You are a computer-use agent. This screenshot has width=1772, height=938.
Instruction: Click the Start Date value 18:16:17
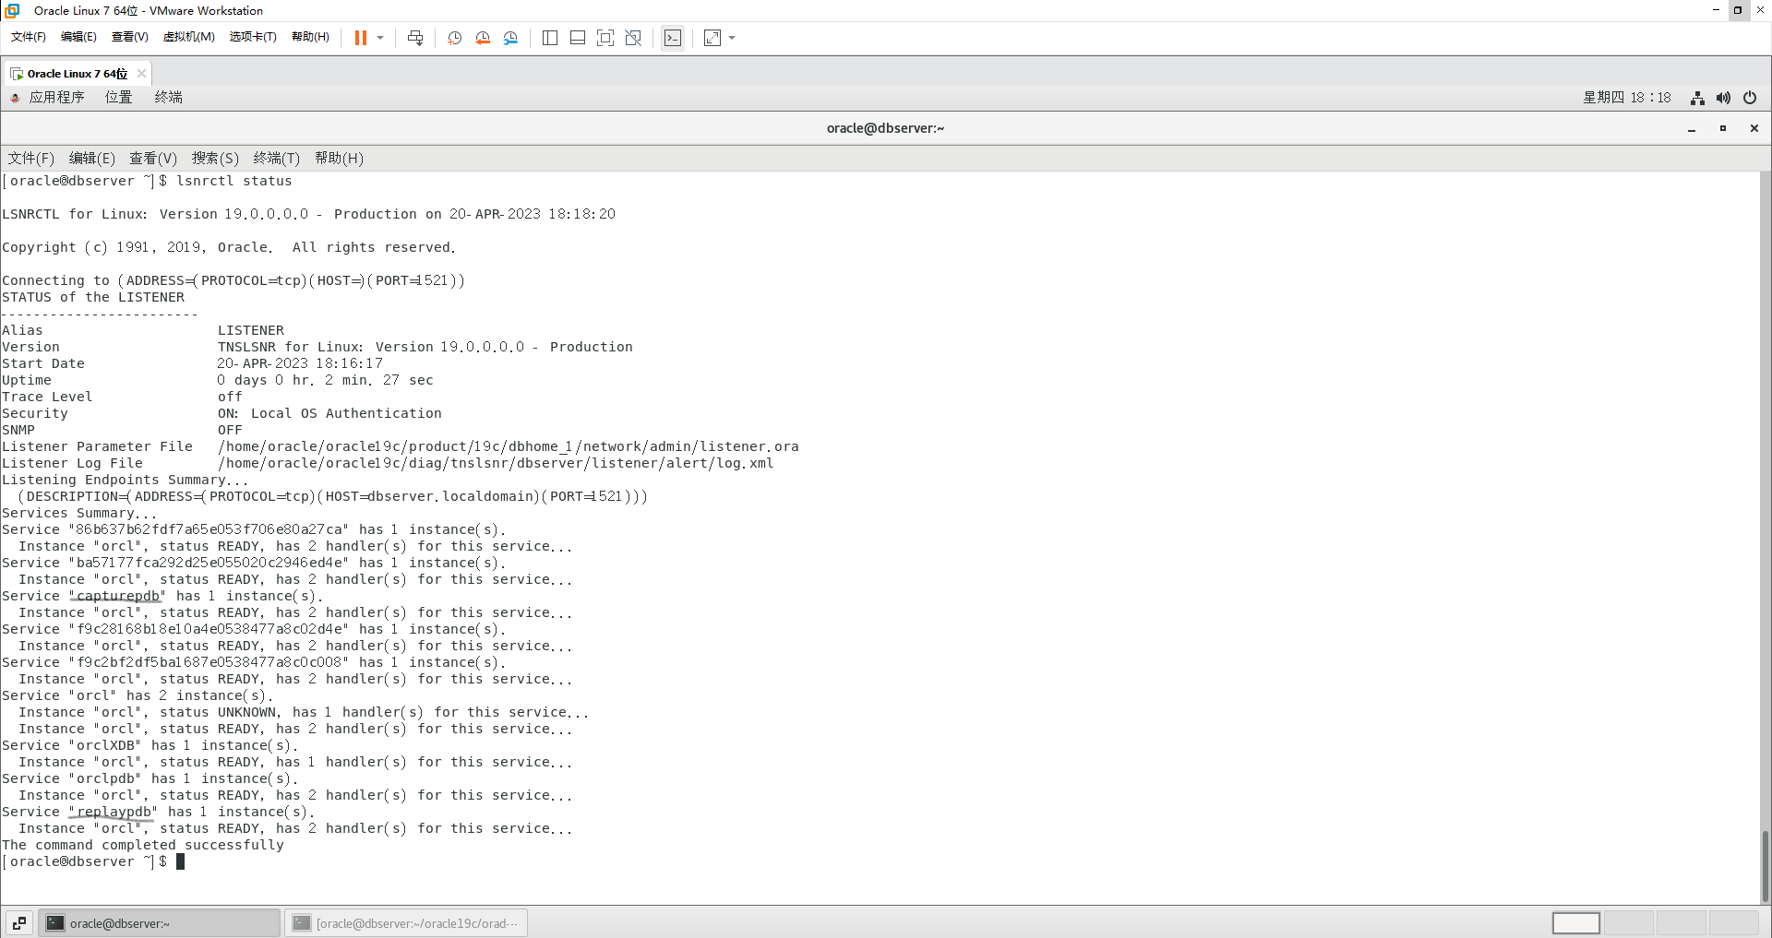[x=349, y=363]
